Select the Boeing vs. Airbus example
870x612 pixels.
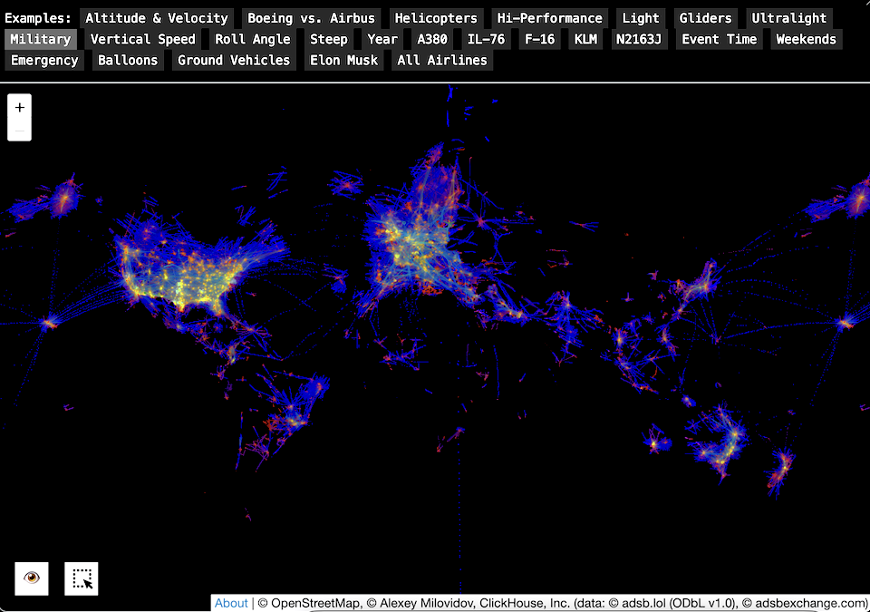pyautogui.click(x=311, y=18)
